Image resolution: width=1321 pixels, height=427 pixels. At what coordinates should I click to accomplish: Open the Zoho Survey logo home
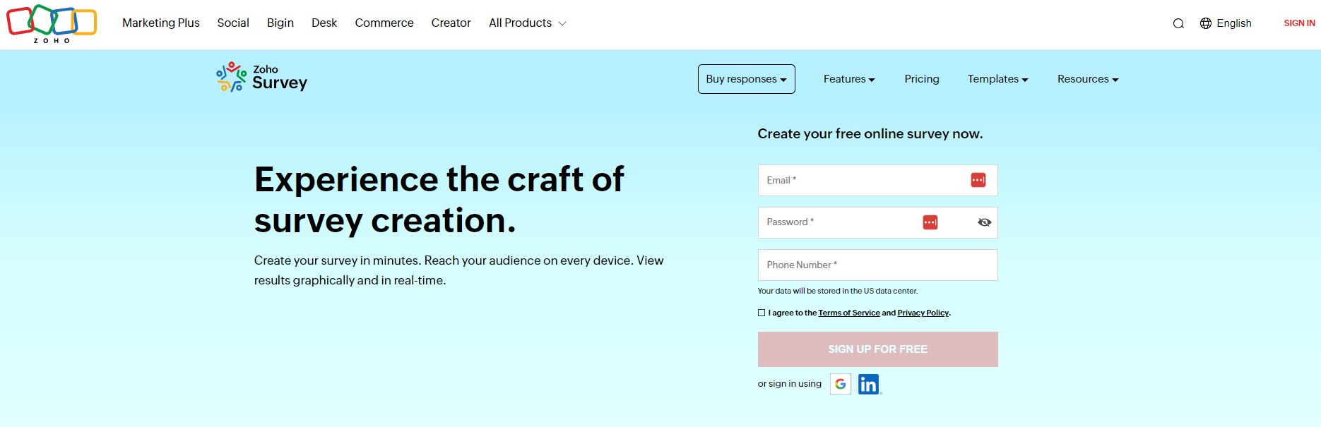262,78
